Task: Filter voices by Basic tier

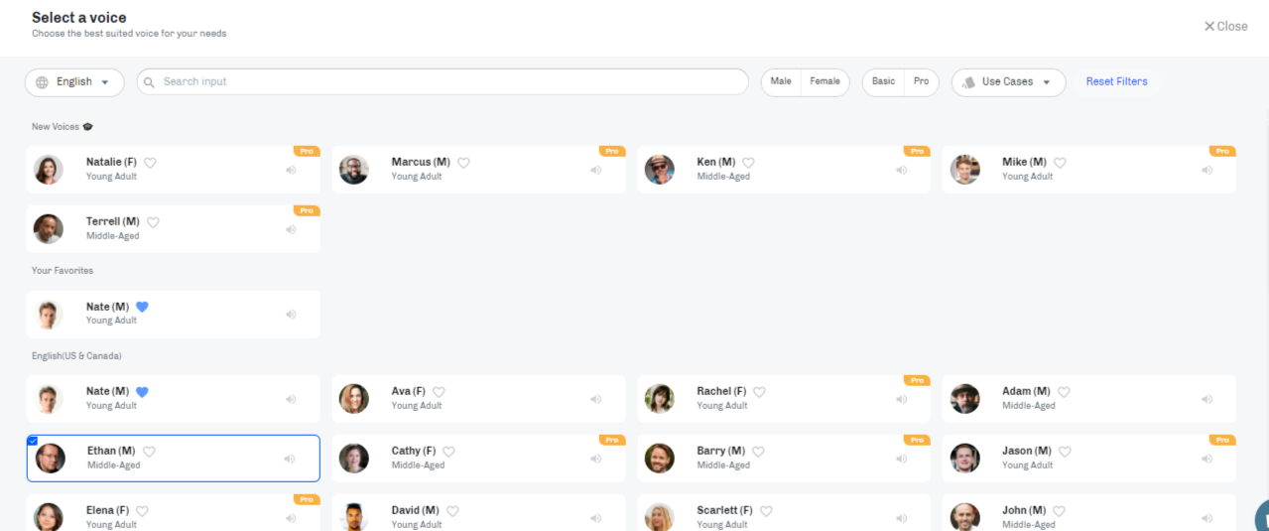Action: pos(883,81)
